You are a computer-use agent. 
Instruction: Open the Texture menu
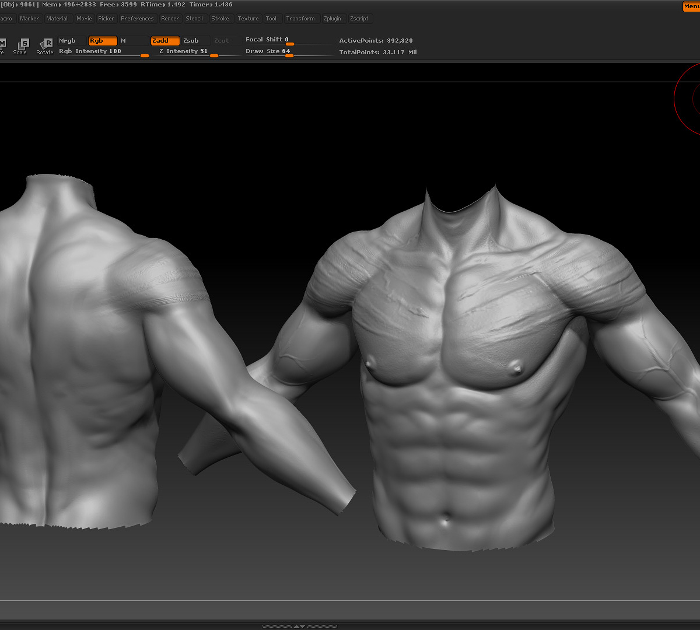click(x=248, y=19)
